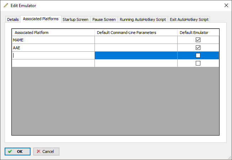The height and width of the screenshot is (160, 232).
Task: Click the Default Command-Line Parameters column header
Action: point(136,33)
